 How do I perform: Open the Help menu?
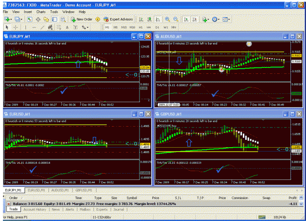(82, 12)
